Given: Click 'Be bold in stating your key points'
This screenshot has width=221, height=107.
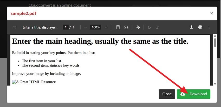Looking at the screenshot, I should click(39, 53).
